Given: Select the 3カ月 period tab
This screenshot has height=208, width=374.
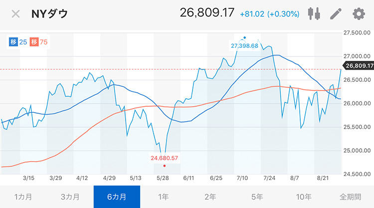Looking at the screenshot, I should [x=70, y=197].
